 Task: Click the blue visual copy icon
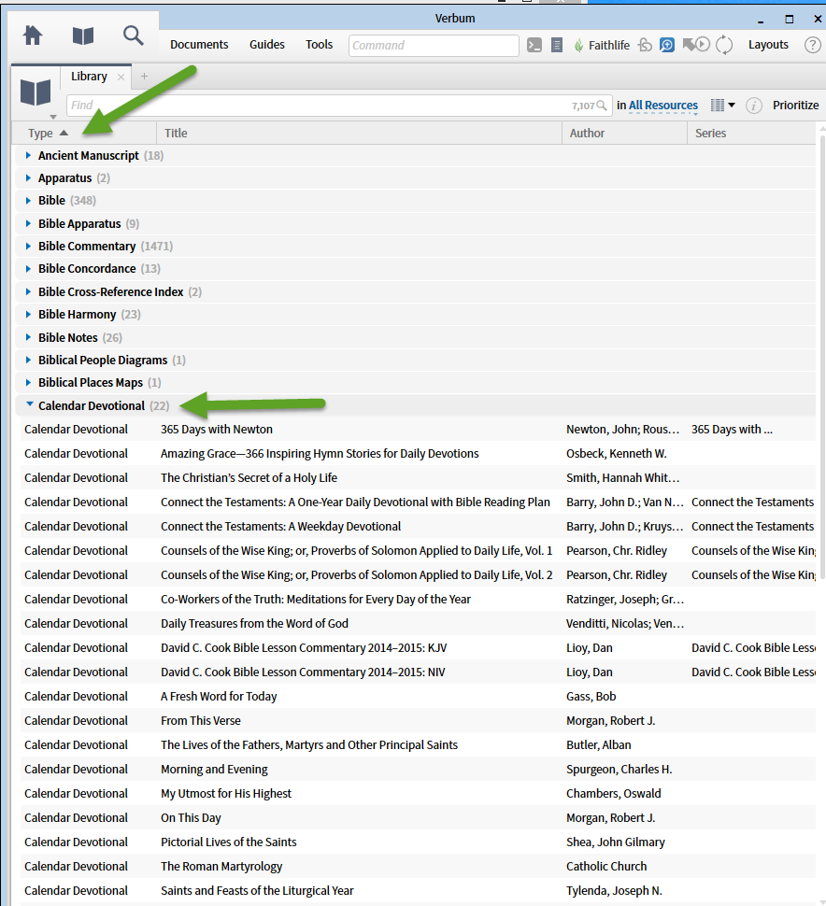667,45
